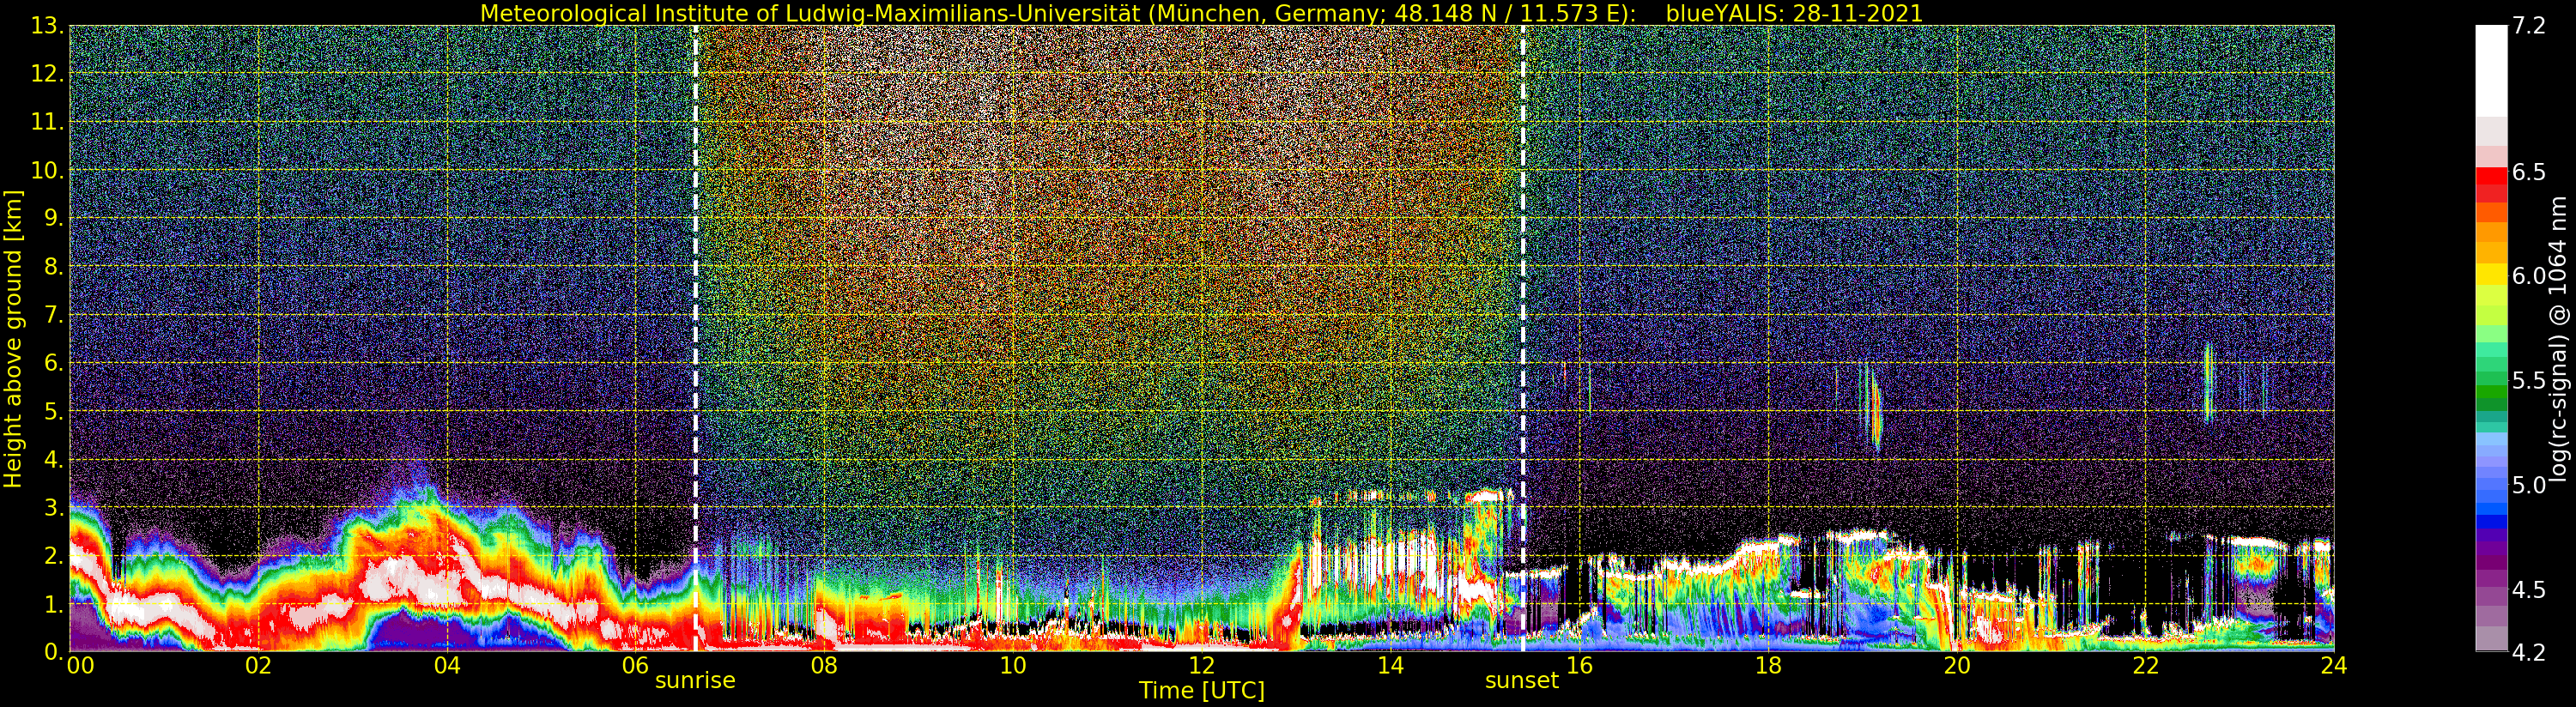The image size is (2576, 707).
Task: Select the 'Height above ground [km]' axis label
Action: pyautogui.click(x=13, y=338)
